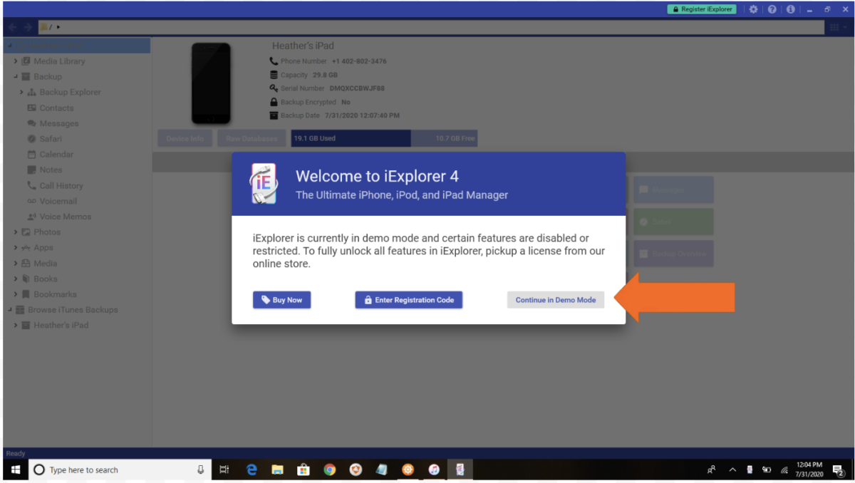Viewport: 855px width, 483px height.
Task: Switch to the Raw Databases tab
Action: coord(251,138)
